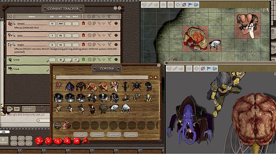This screenshot has width=276, height=154.
Task: Roll the red d6 cube die
Action: [x=76, y=141]
